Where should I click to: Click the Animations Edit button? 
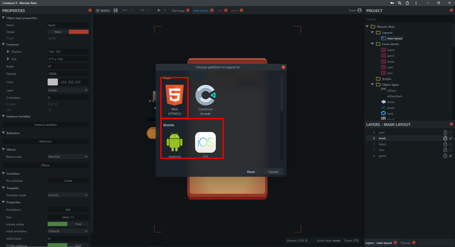coord(68,210)
